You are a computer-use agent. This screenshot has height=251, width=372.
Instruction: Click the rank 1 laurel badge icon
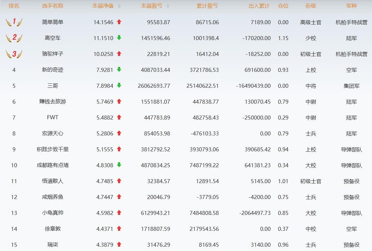(x=14, y=22)
